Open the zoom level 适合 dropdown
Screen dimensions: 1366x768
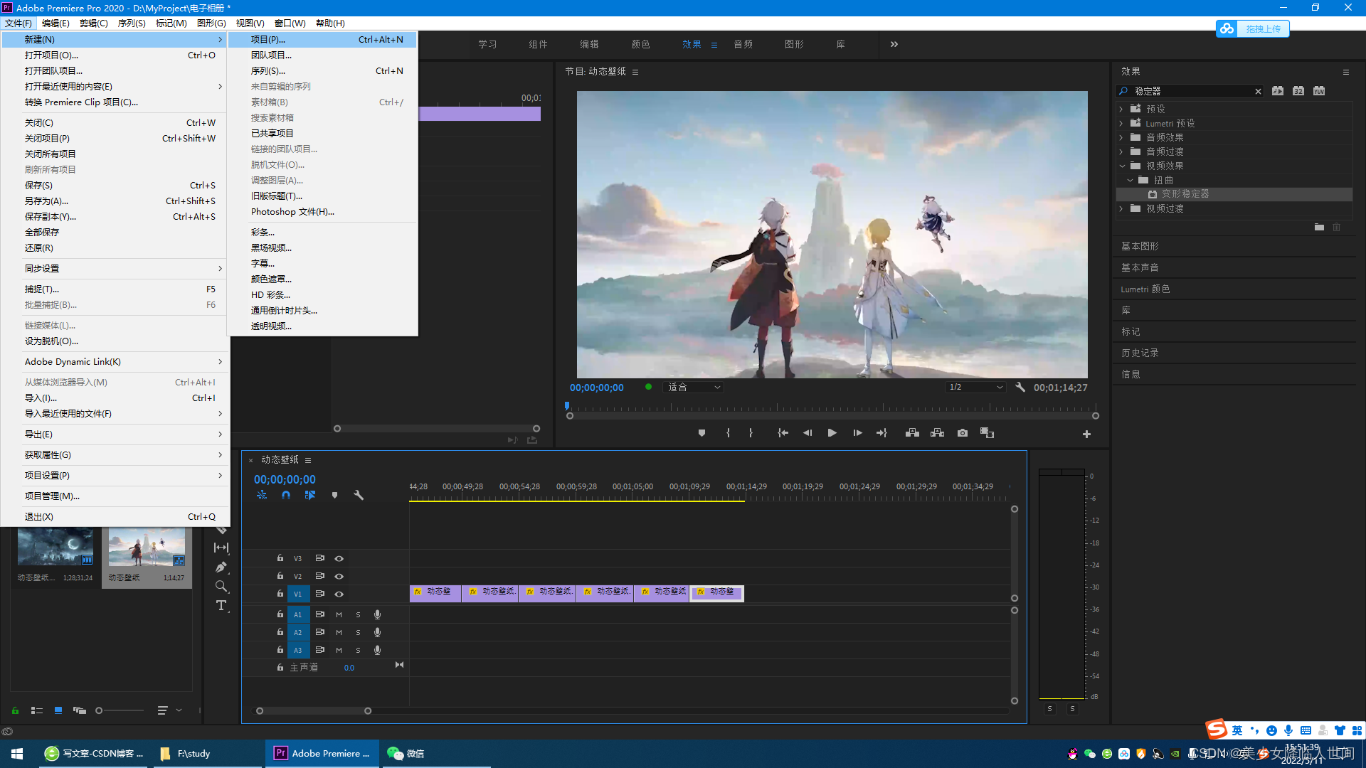click(694, 388)
